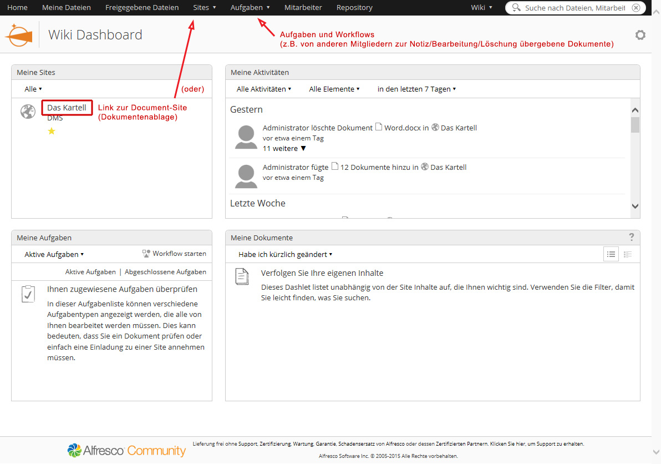Click the Alfresco logo in the header
The height and width of the screenshot is (464, 661).
[x=19, y=35]
